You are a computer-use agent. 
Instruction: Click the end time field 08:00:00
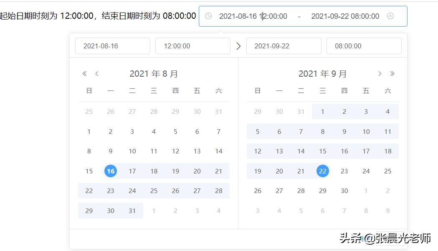click(364, 46)
